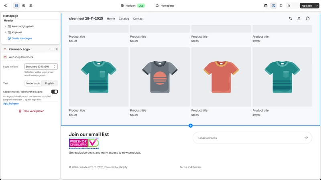Image resolution: width=321 pixels, height=180 pixels.
Task: Click the store name clean test 28-11-2025
Action: pyautogui.click(x=86, y=18)
